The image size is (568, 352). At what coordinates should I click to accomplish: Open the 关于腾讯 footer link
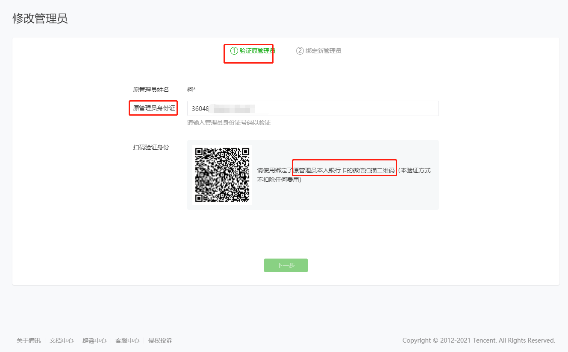pos(29,340)
